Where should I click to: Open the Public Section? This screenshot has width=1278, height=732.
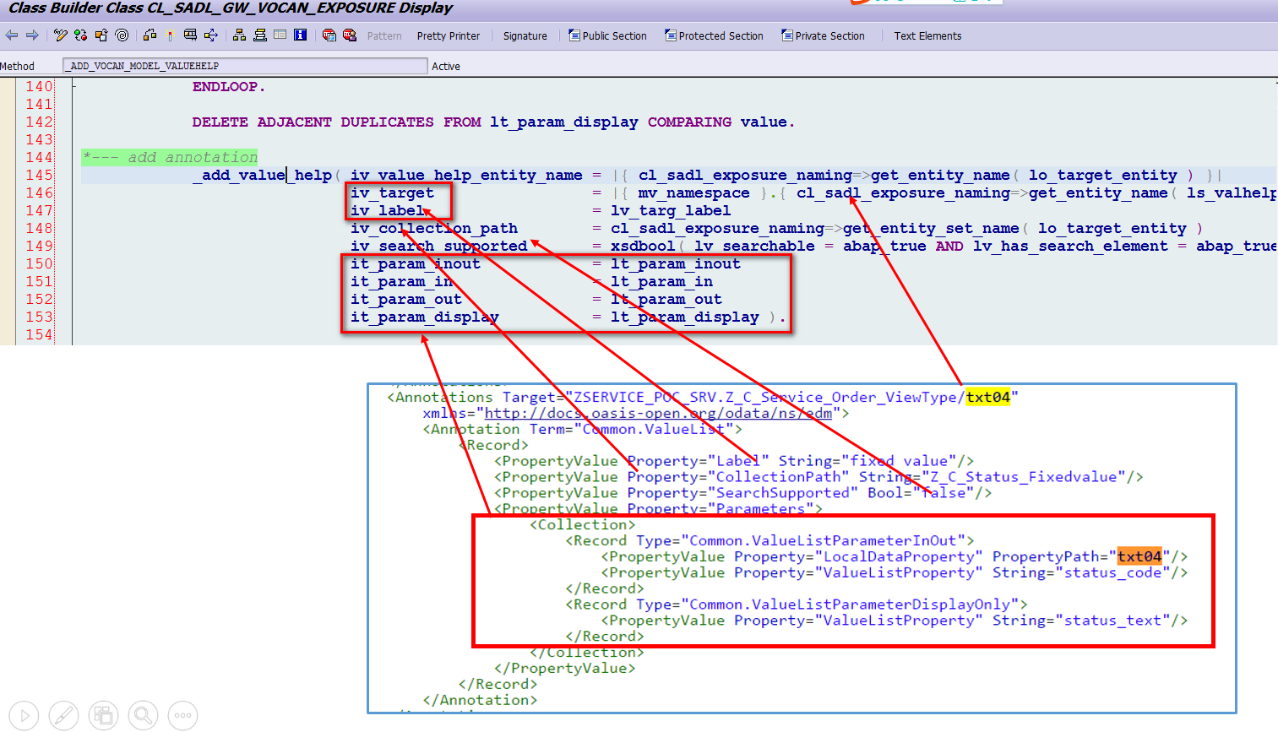tap(608, 35)
